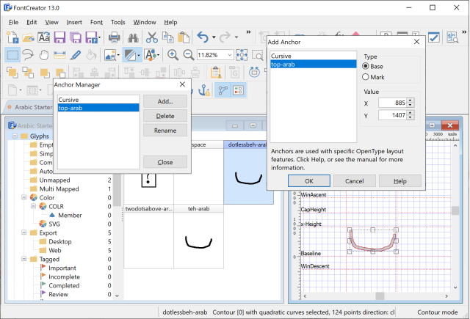The image size is (470, 319).
Task: Choose the Mark anchor type radio button
Action: (x=366, y=77)
